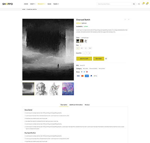Viewport: 150px width, 143px height.
Task: Select size XL option
Action: (x=90, y=48)
